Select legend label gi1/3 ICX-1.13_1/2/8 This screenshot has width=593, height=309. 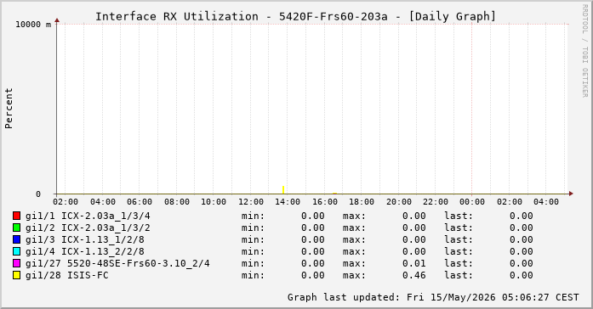[x=85, y=239]
